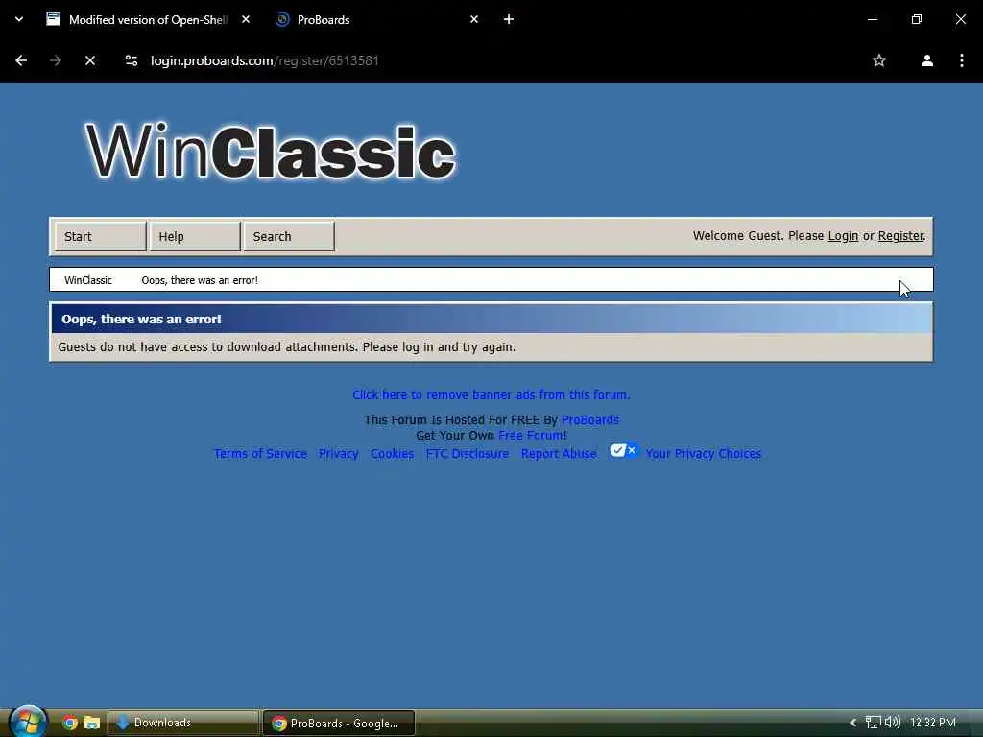Visit the ProBoards hosting link
983x737 pixels.
coord(590,420)
